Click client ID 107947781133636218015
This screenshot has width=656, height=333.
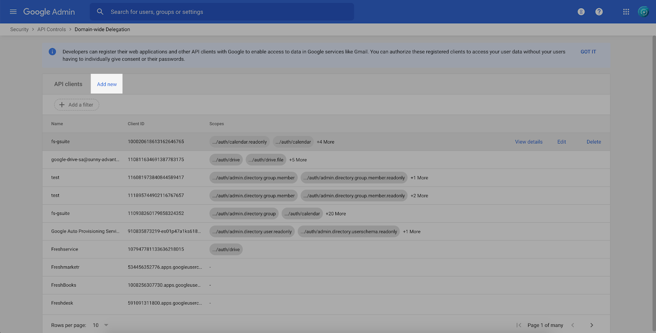[156, 249]
